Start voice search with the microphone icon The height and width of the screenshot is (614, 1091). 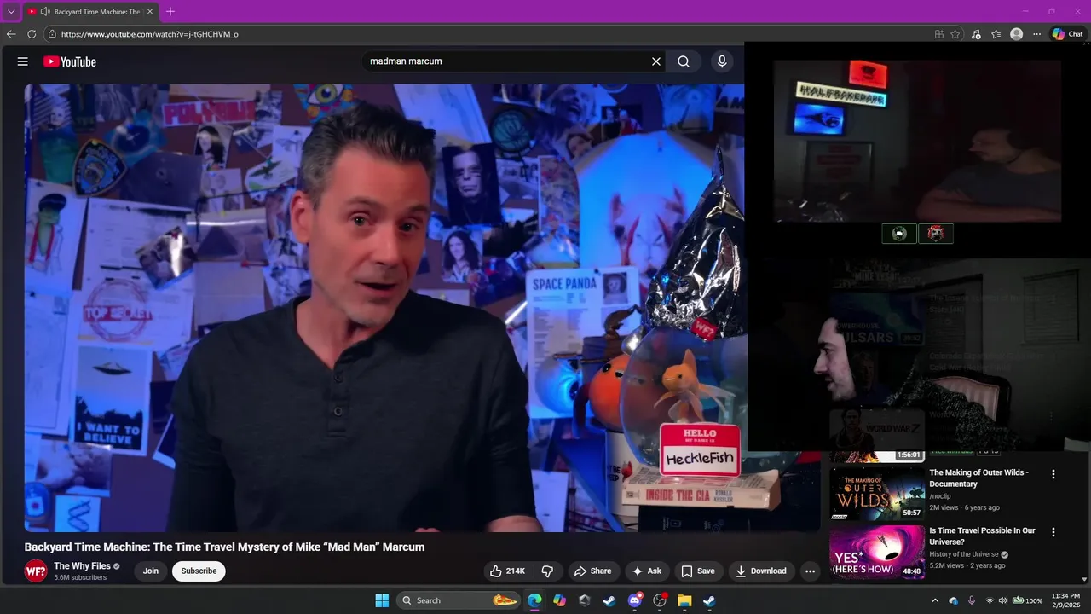[x=722, y=61]
